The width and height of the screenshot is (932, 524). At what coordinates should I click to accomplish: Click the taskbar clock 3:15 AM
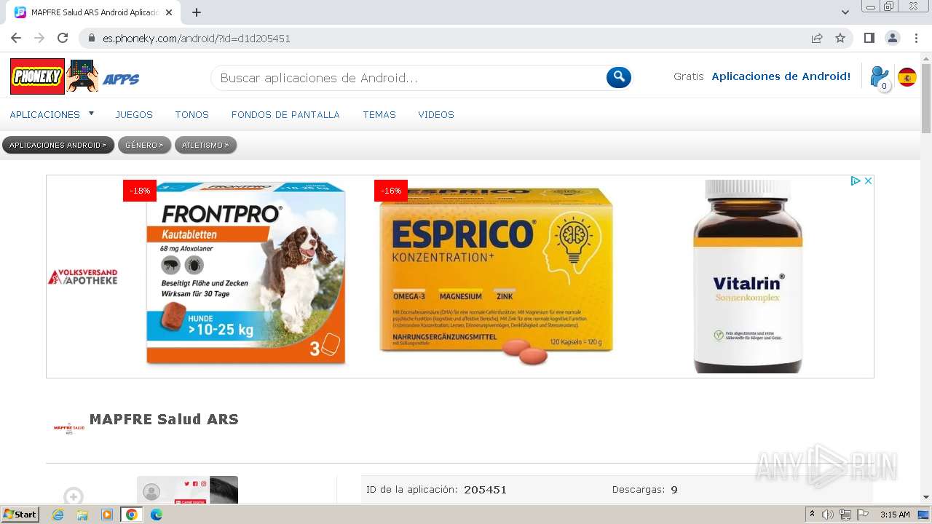[x=895, y=515]
